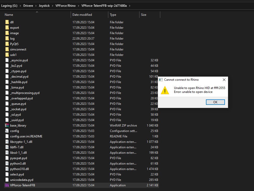The image size is (254, 191).
Task: Click the export folder icon
Action: click(x=7, y=28)
